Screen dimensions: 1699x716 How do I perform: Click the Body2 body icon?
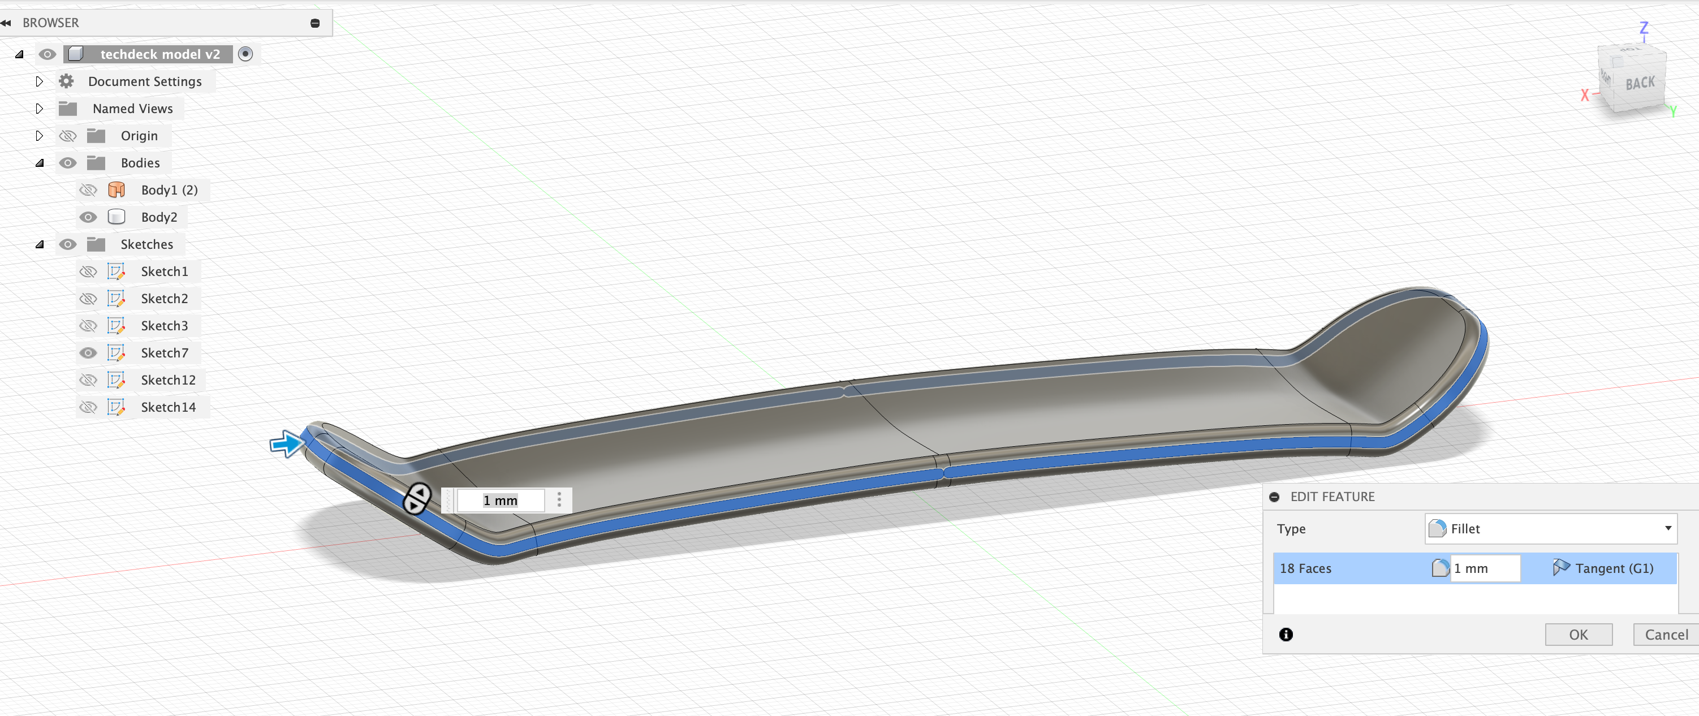click(x=116, y=217)
